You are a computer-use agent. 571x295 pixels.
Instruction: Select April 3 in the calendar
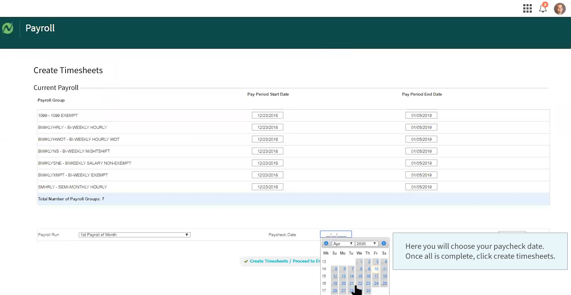[376, 262]
